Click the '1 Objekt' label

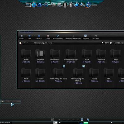(x=109, y=81)
